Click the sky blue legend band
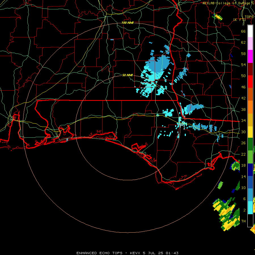255x255 pixels. (x=250, y=195)
